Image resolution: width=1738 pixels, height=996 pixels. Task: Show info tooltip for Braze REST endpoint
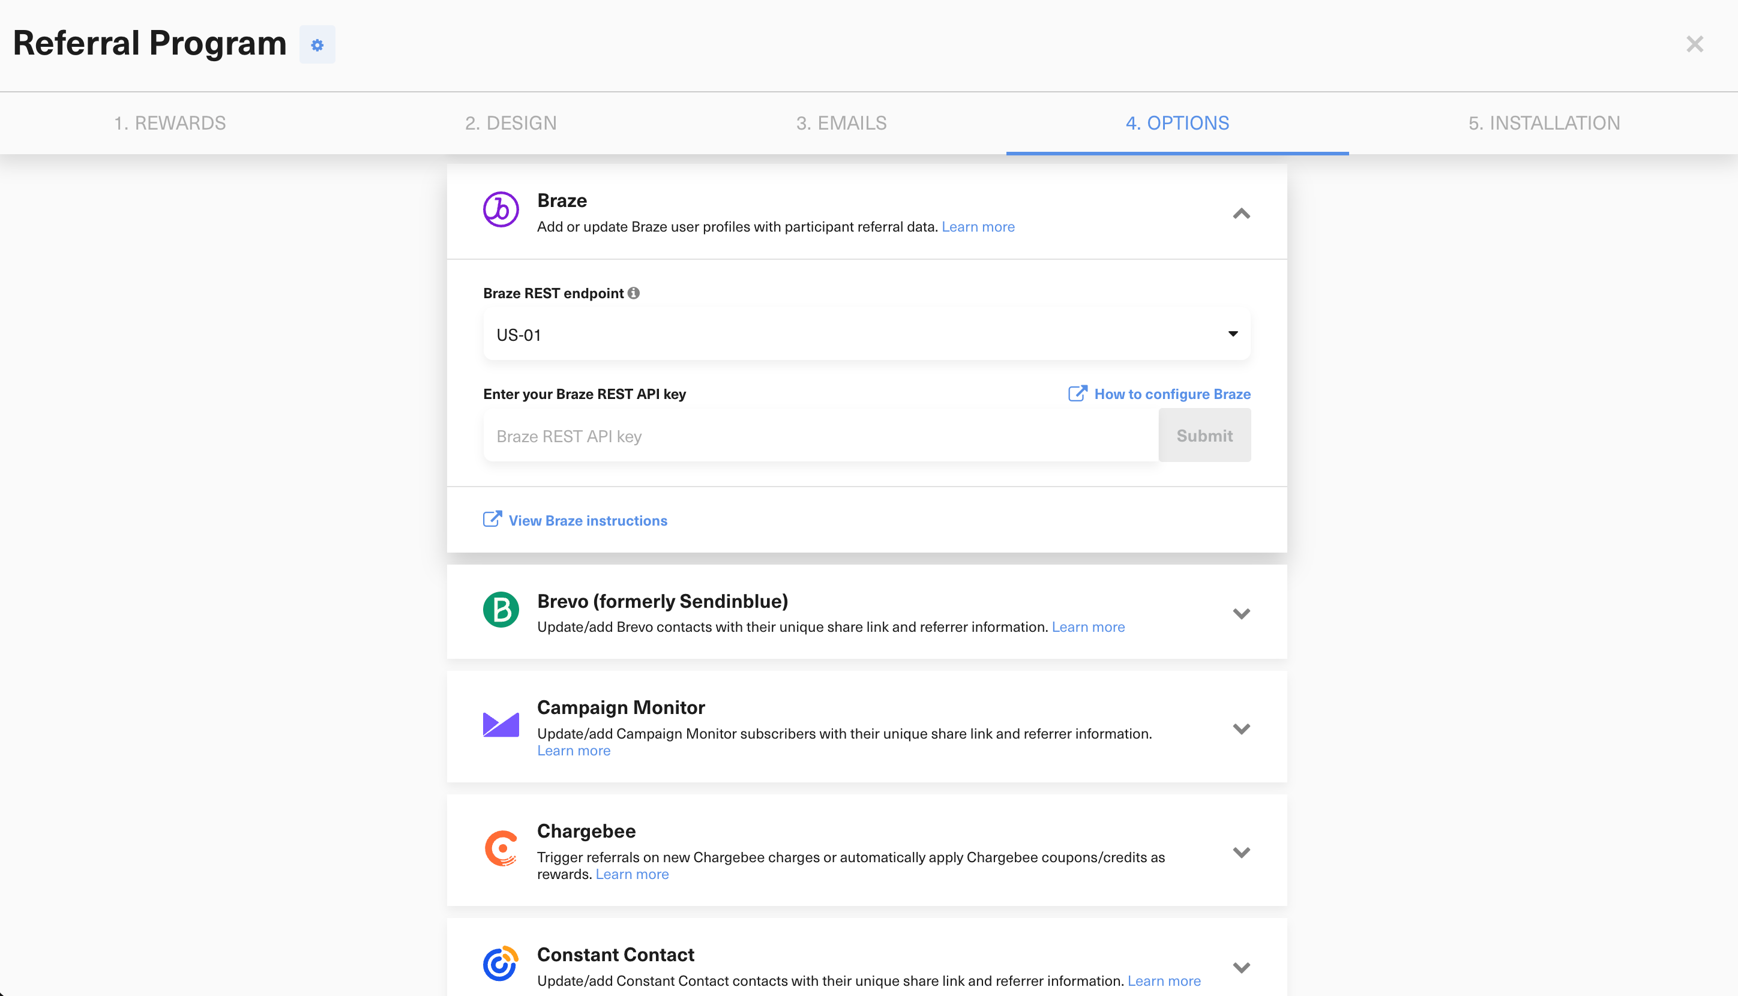click(634, 293)
